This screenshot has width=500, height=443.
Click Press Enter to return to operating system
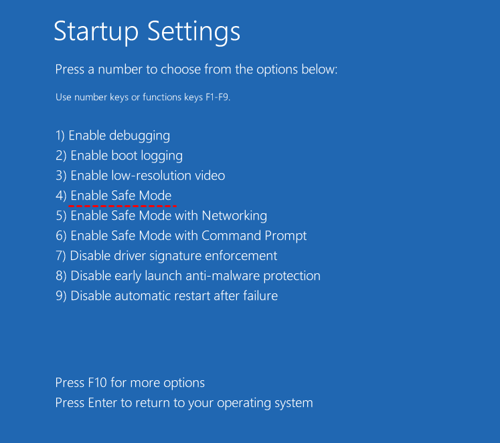184,403
